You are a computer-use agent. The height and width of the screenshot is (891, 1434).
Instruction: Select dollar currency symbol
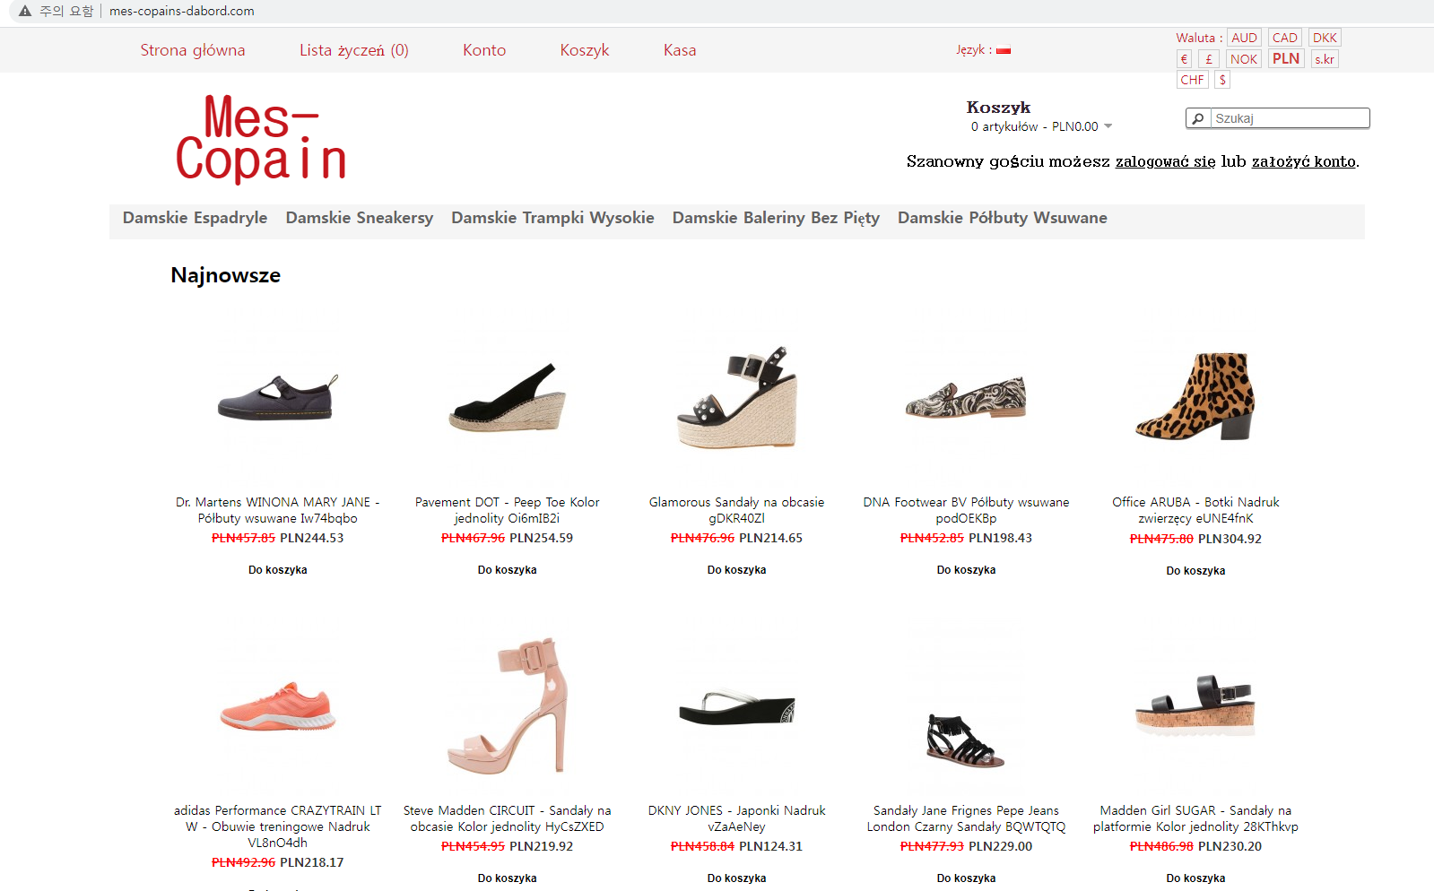point(1222,80)
